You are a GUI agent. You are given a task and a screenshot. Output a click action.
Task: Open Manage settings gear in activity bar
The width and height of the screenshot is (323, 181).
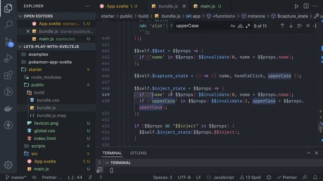[8, 165]
